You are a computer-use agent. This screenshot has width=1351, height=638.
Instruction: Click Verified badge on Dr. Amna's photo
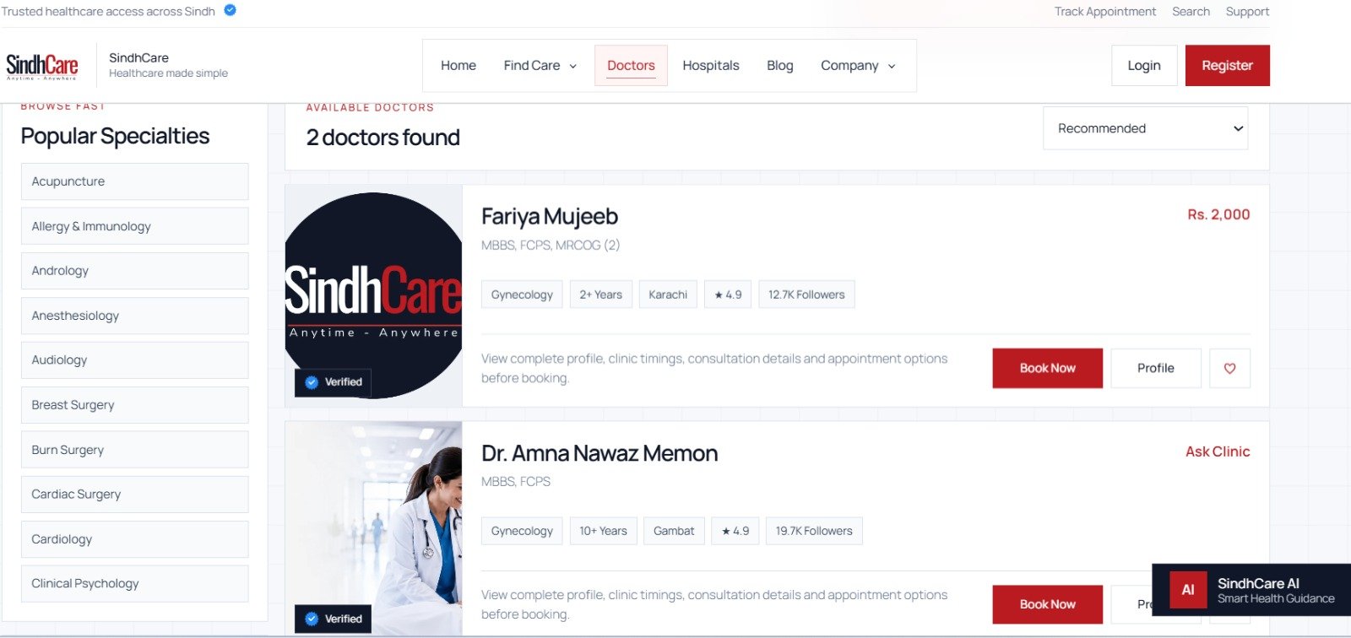coord(334,619)
